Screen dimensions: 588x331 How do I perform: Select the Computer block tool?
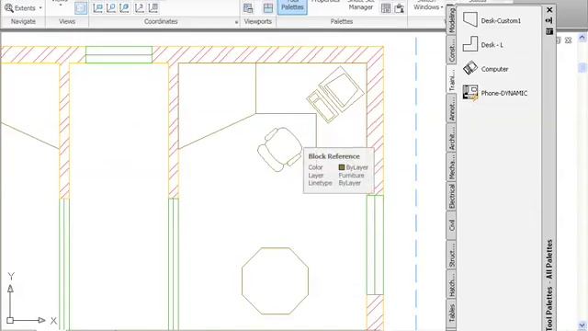pyautogui.click(x=486, y=69)
